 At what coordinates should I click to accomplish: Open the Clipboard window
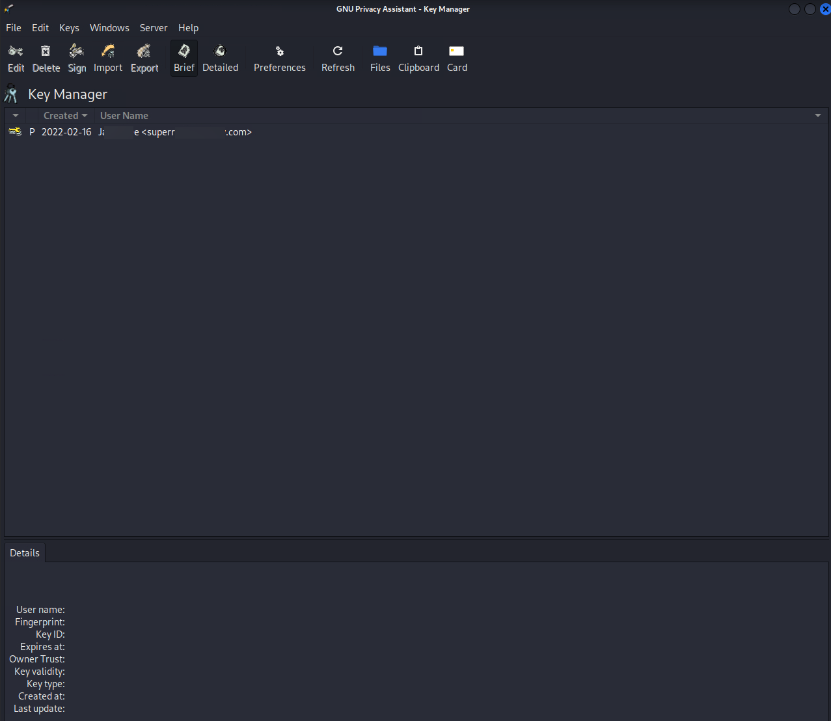coord(418,59)
